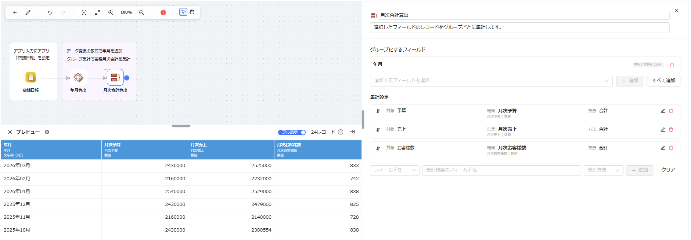Click the 追加 button for group fields
Image resolution: width=691 pixels, height=240 pixels.
(630, 81)
